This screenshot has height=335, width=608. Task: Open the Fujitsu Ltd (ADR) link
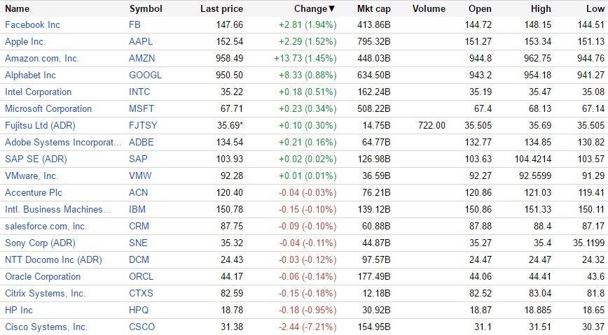pos(40,126)
